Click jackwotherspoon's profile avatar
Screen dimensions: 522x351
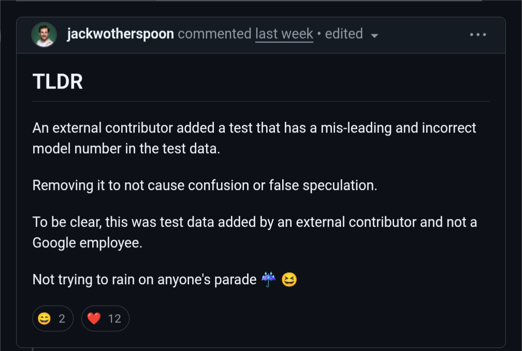click(x=44, y=35)
